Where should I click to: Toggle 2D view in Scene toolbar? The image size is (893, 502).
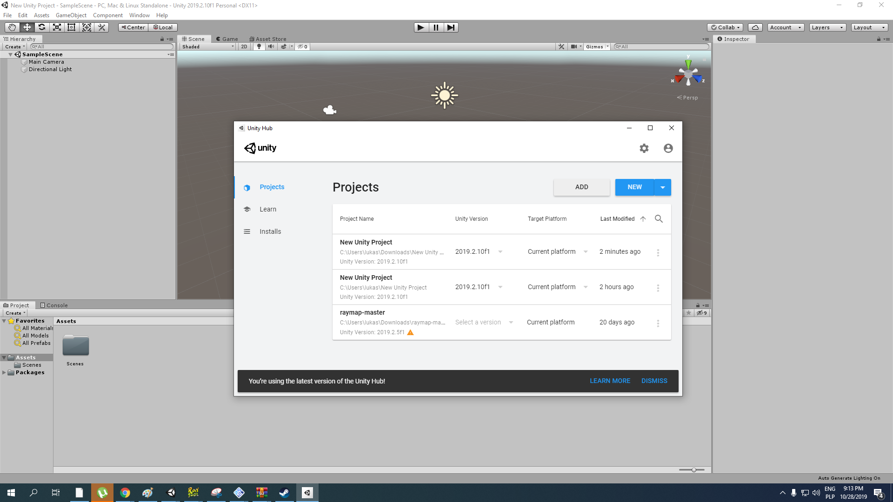[244, 46]
